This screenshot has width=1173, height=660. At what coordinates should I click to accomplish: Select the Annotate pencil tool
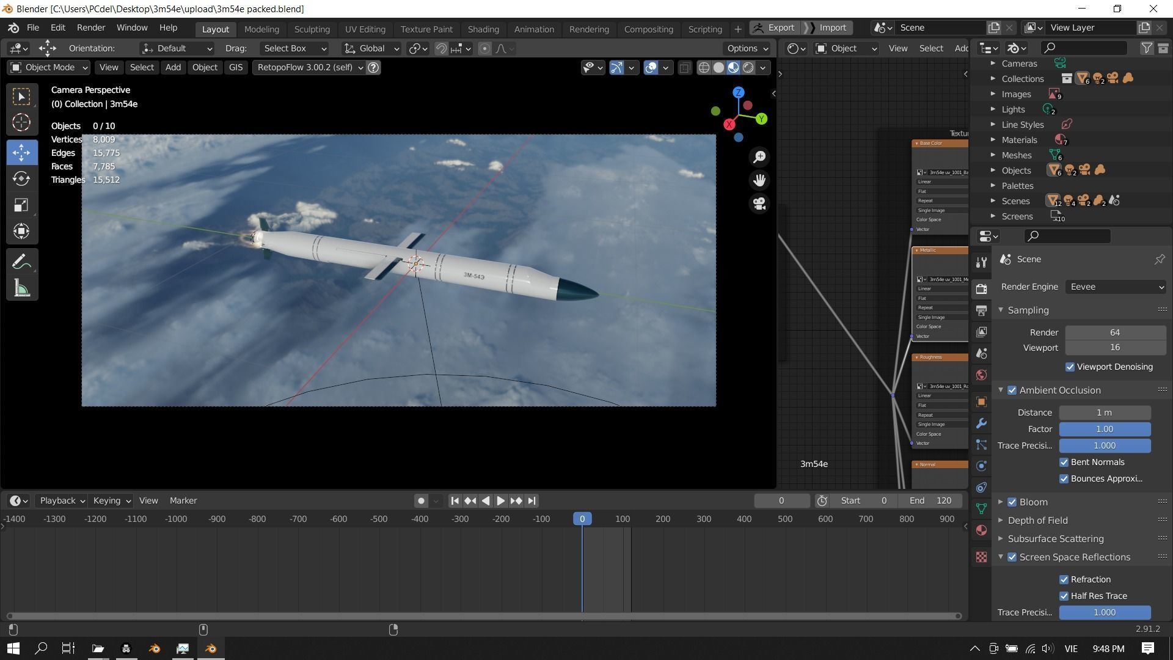(21, 262)
